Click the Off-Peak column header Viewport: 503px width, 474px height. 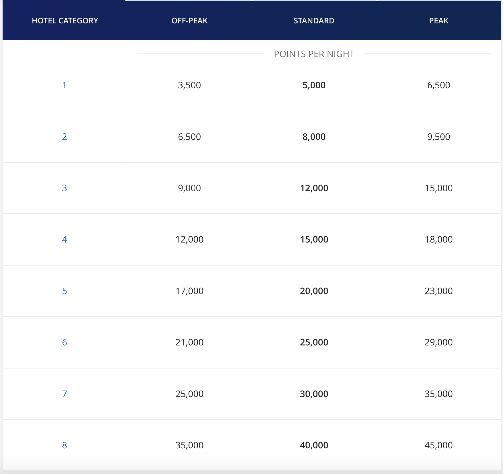point(189,21)
